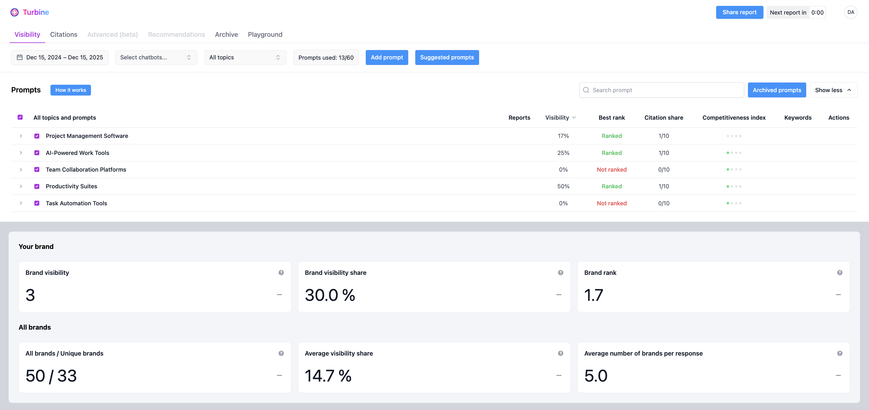
Task: Open Brand visibility help tooltip icon
Action: (x=281, y=272)
